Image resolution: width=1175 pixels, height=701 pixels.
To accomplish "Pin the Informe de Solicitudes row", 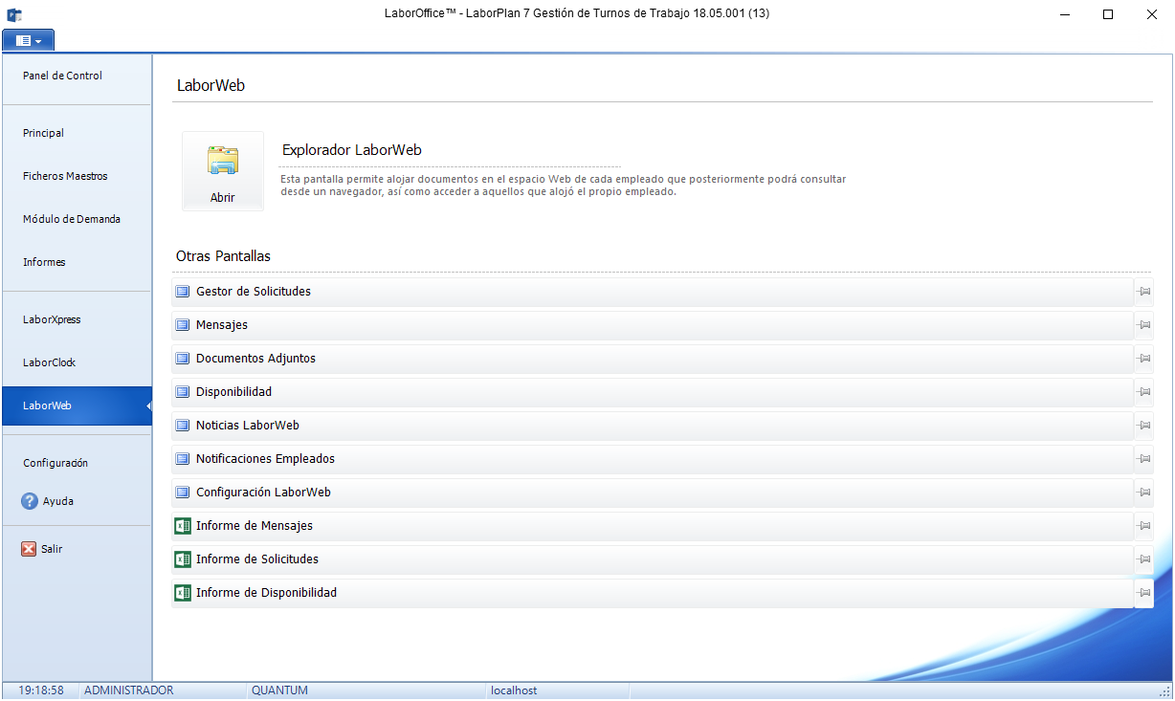I will pyautogui.click(x=1143, y=559).
